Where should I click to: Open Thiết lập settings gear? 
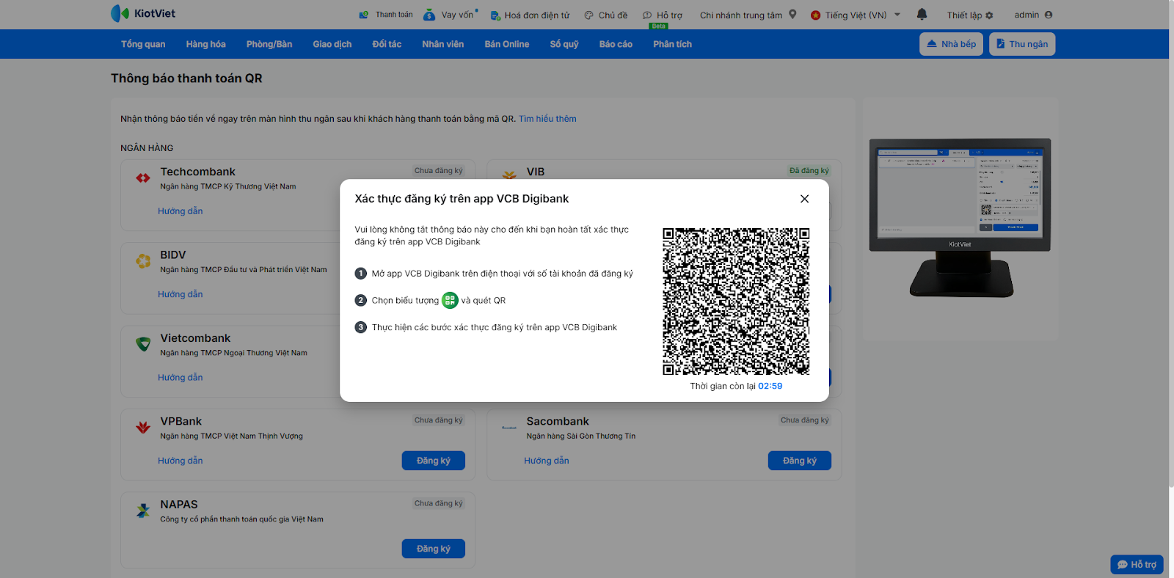(989, 15)
